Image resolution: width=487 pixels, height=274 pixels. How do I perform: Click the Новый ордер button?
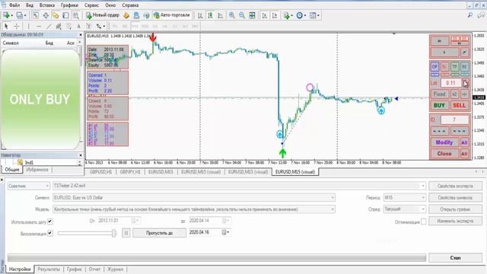coord(103,15)
